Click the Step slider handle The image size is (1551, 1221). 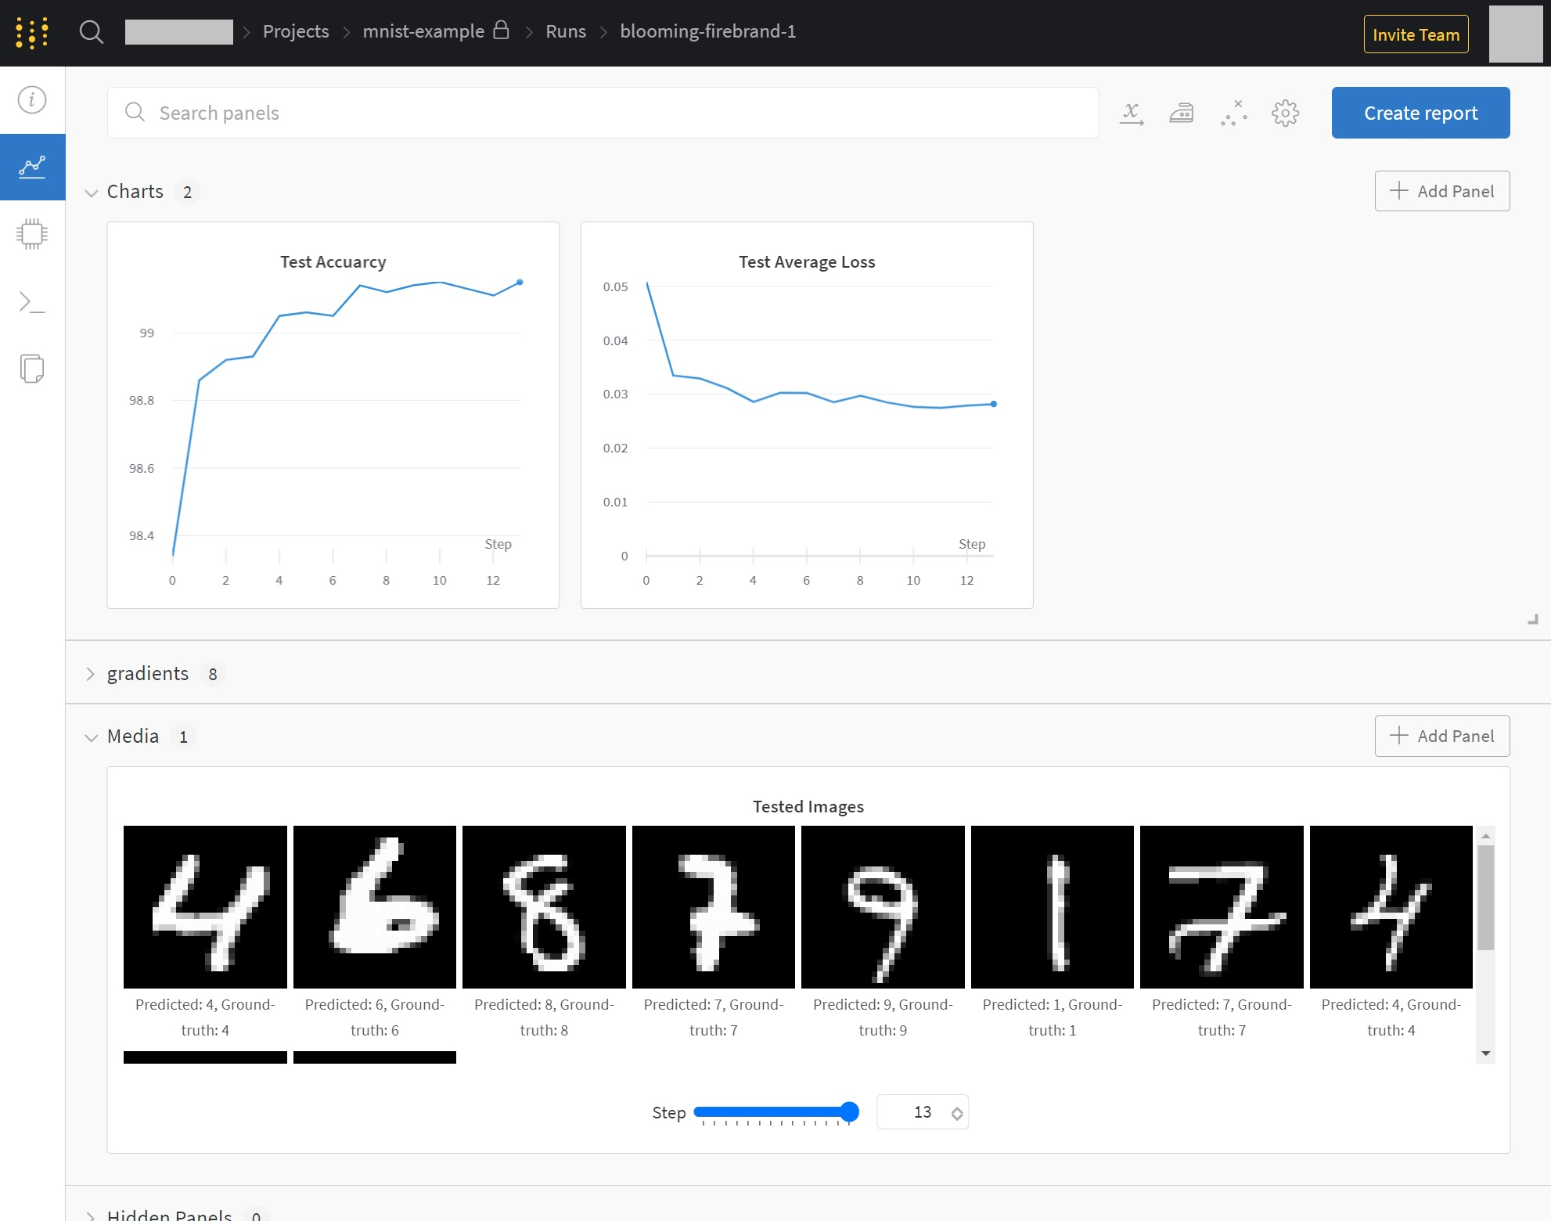(849, 1111)
